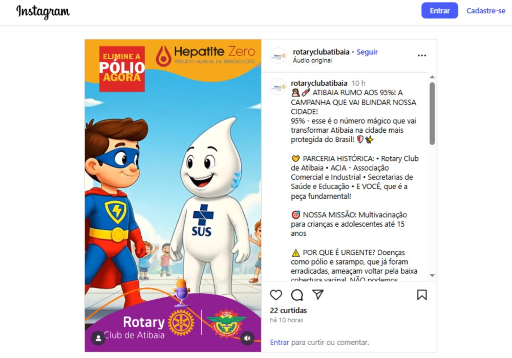Image resolution: width=512 pixels, height=358 pixels.
Task: Click the caption scrollbar down arrow
Action: 432,276
